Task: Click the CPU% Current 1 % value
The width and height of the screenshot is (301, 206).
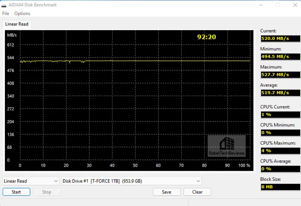Action: (x=280, y=115)
